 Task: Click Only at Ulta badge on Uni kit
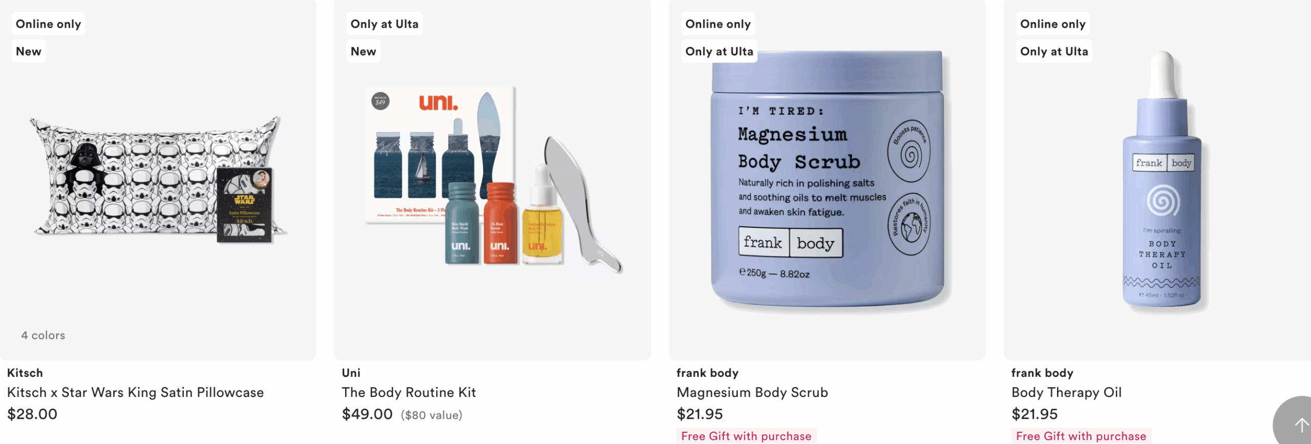(x=385, y=24)
